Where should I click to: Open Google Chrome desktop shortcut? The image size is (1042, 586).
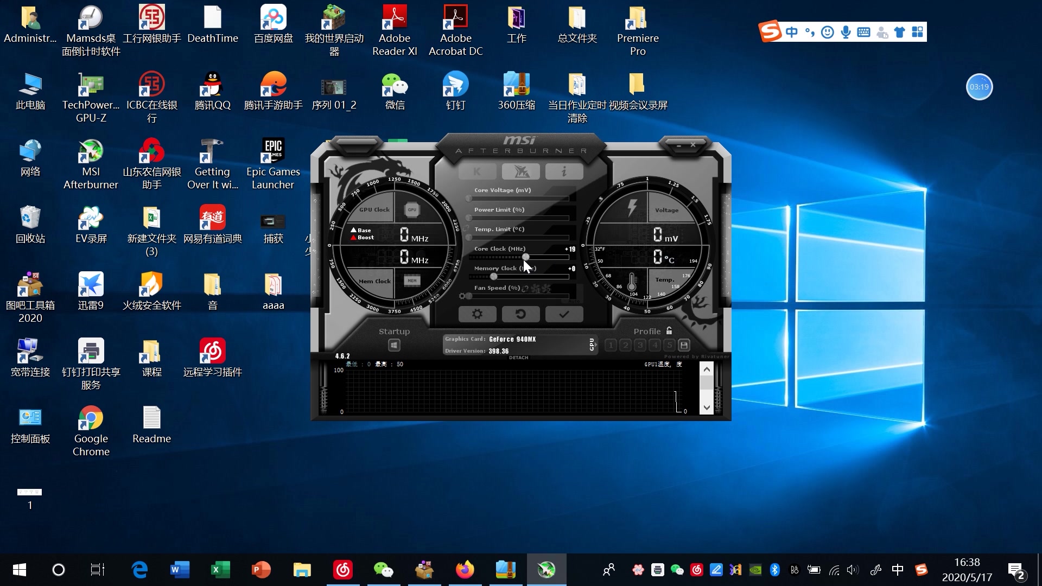pyautogui.click(x=91, y=432)
